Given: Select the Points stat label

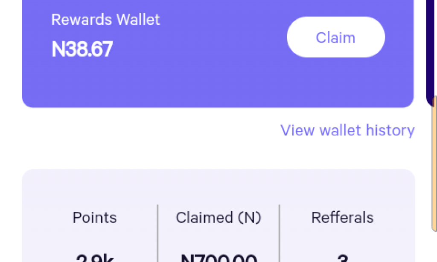Looking at the screenshot, I should [94, 217].
